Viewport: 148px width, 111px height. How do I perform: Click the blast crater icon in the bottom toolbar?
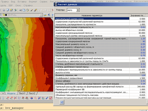32,98
